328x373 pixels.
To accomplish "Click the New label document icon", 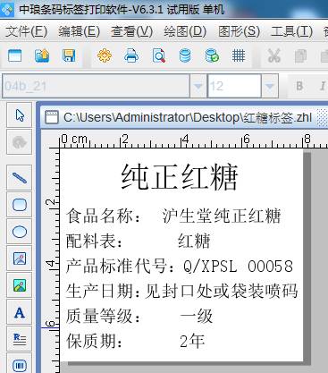I will click(14, 55).
